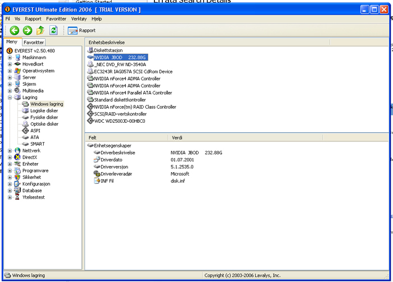Click the Hovedkort motherboard icon
The height and width of the screenshot is (282, 393).
(x=17, y=64)
